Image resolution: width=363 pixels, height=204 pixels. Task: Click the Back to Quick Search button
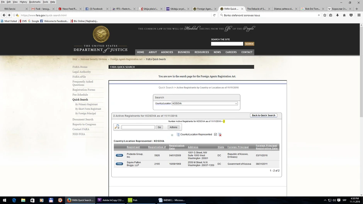click(x=263, y=116)
